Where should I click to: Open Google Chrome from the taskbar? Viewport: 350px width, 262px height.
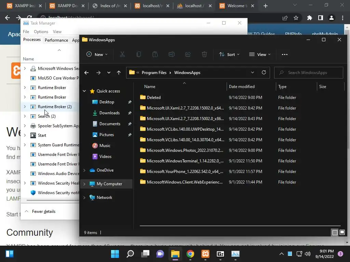click(190, 254)
